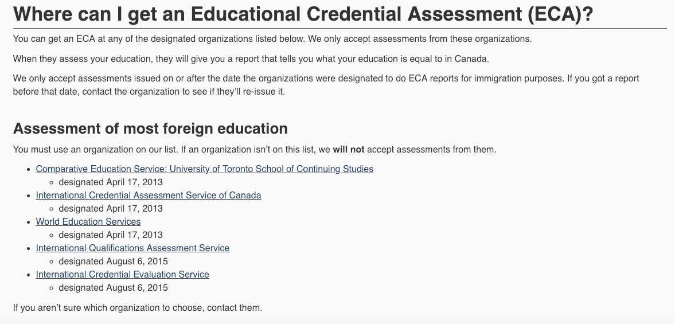675x324 pixels.
Task: Open International Credential Assessment Service of Canada link
Action: 148,196
